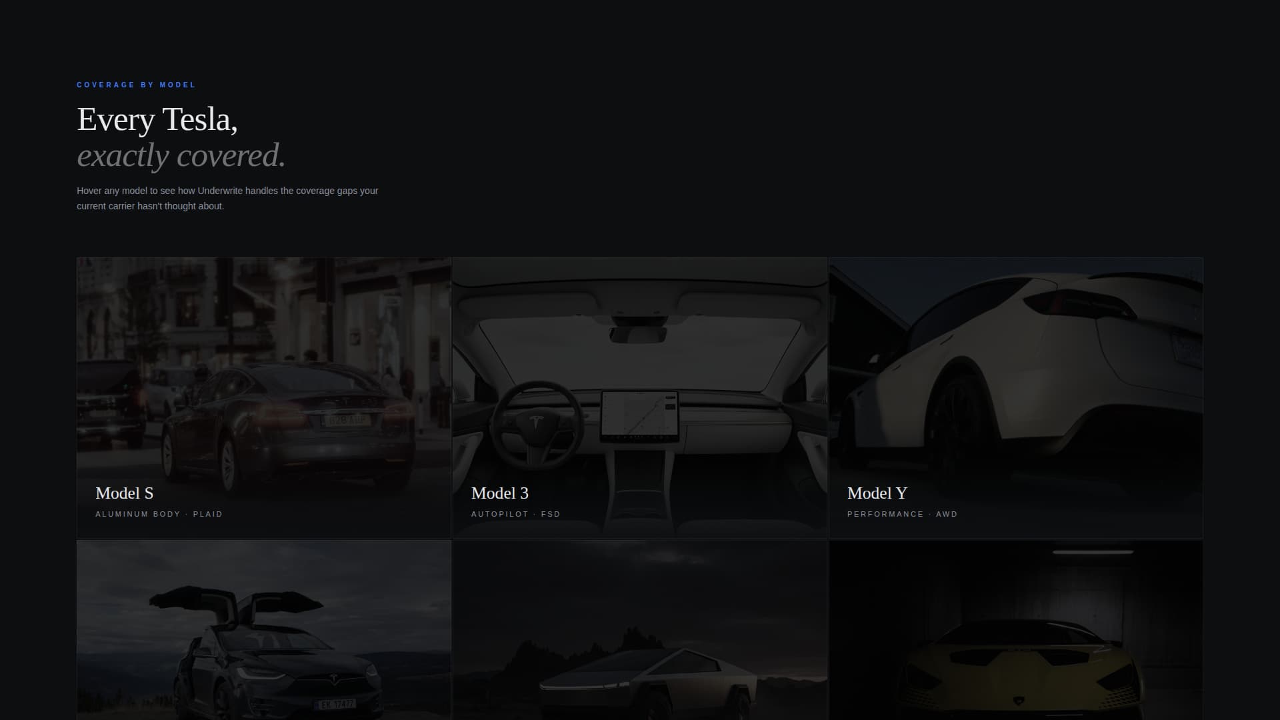Image resolution: width=1280 pixels, height=720 pixels.
Task: Click the "Model Y" title text
Action: click(x=877, y=493)
